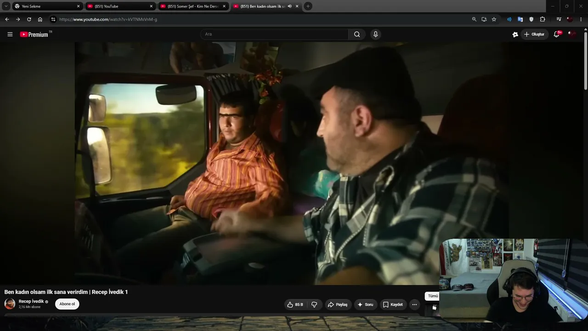The width and height of the screenshot is (588, 331).
Task: Open the YouTube notifications bell
Action: pos(557,34)
